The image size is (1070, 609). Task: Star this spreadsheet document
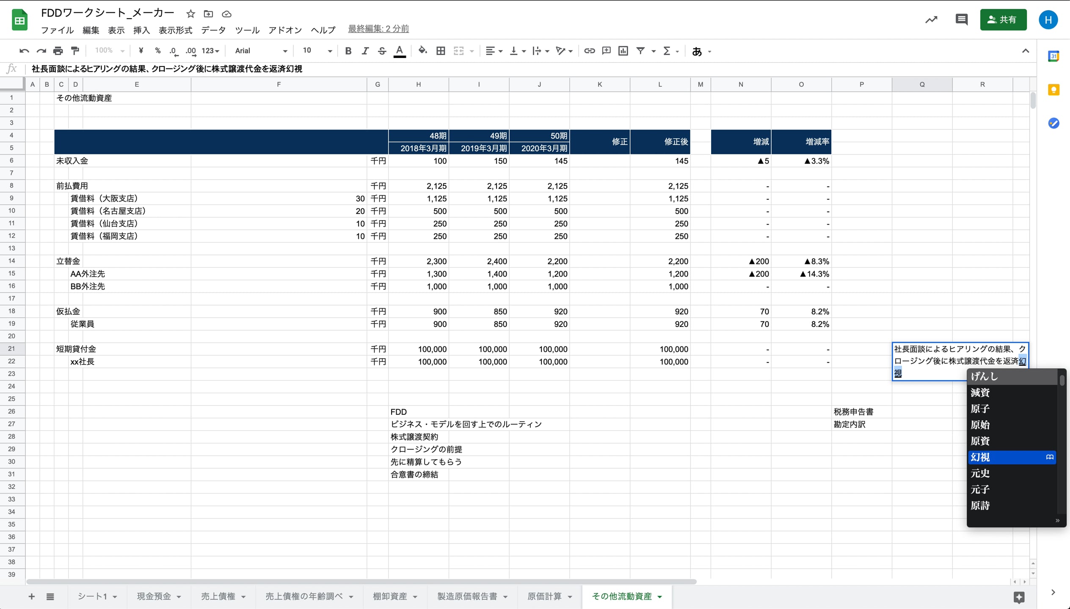[190, 14]
